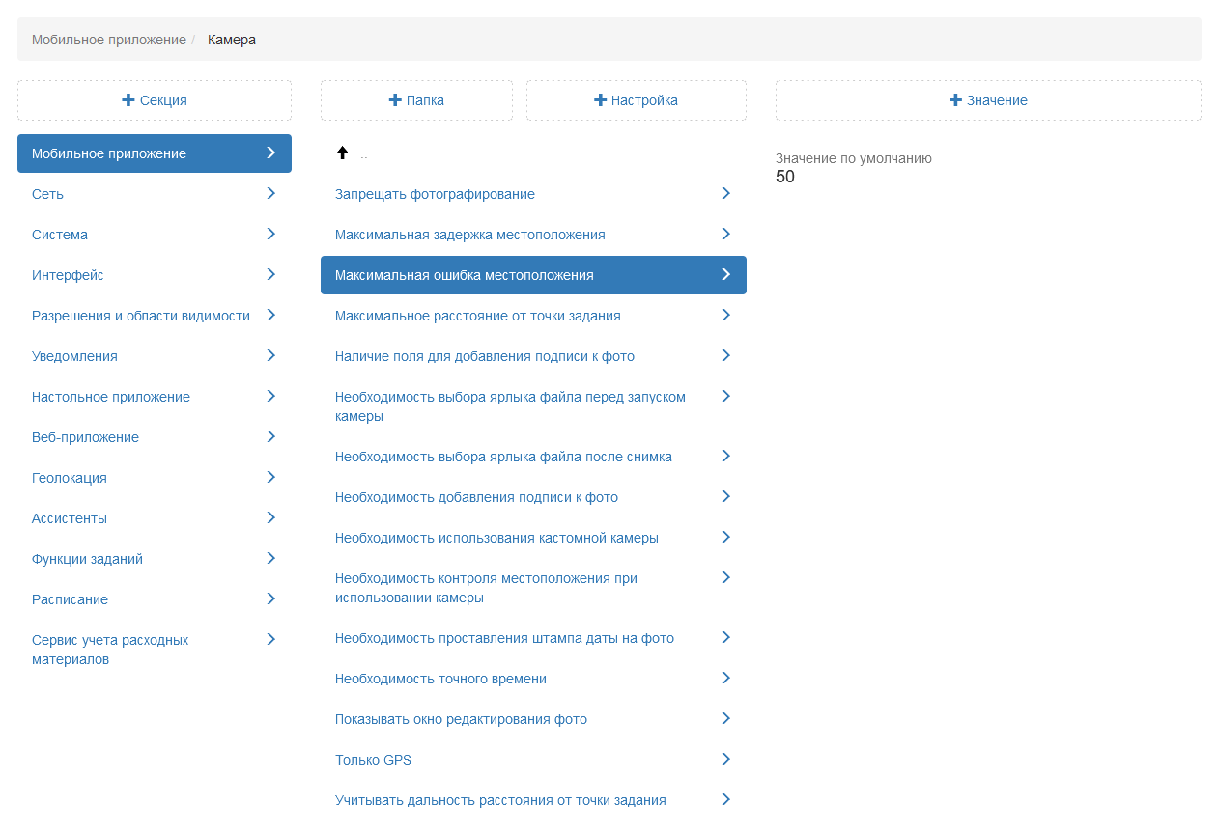Click Камера in the breadcrumb
1219x835 pixels.
pos(232,40)
